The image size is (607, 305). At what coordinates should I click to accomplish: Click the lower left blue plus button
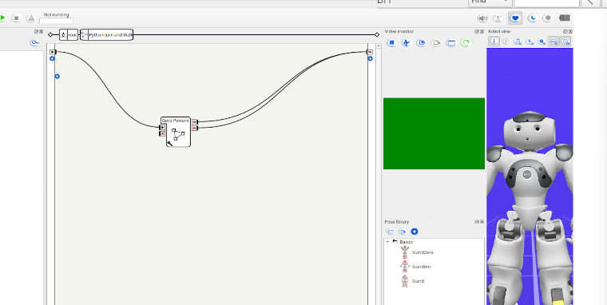[58, 77]
